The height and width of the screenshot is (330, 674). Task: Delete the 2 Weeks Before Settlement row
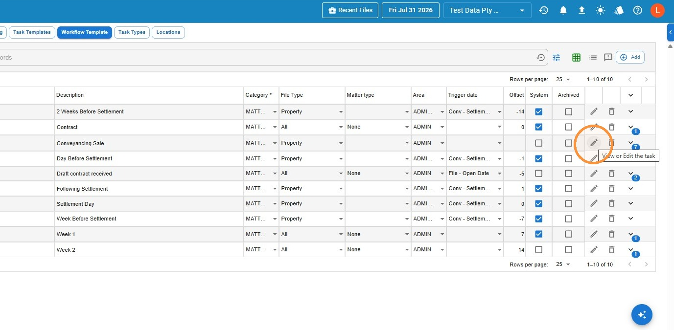[x=611, y=111]
